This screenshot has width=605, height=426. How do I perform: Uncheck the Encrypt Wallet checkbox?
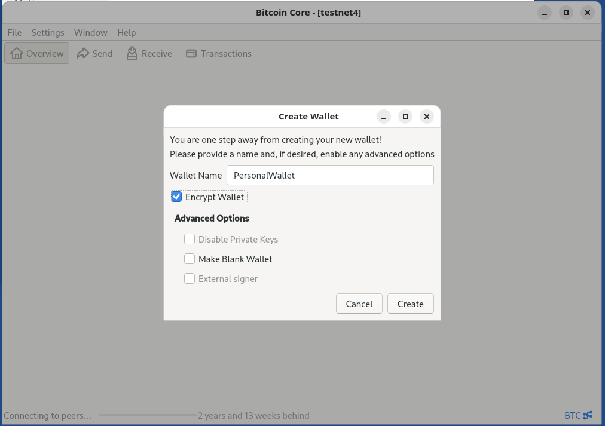[176, 197]
